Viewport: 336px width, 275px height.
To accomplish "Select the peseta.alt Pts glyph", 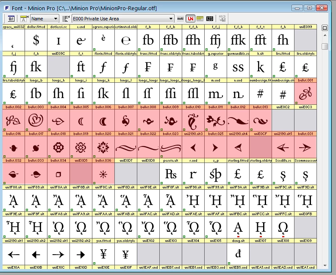I will click(x=171, y=174).
